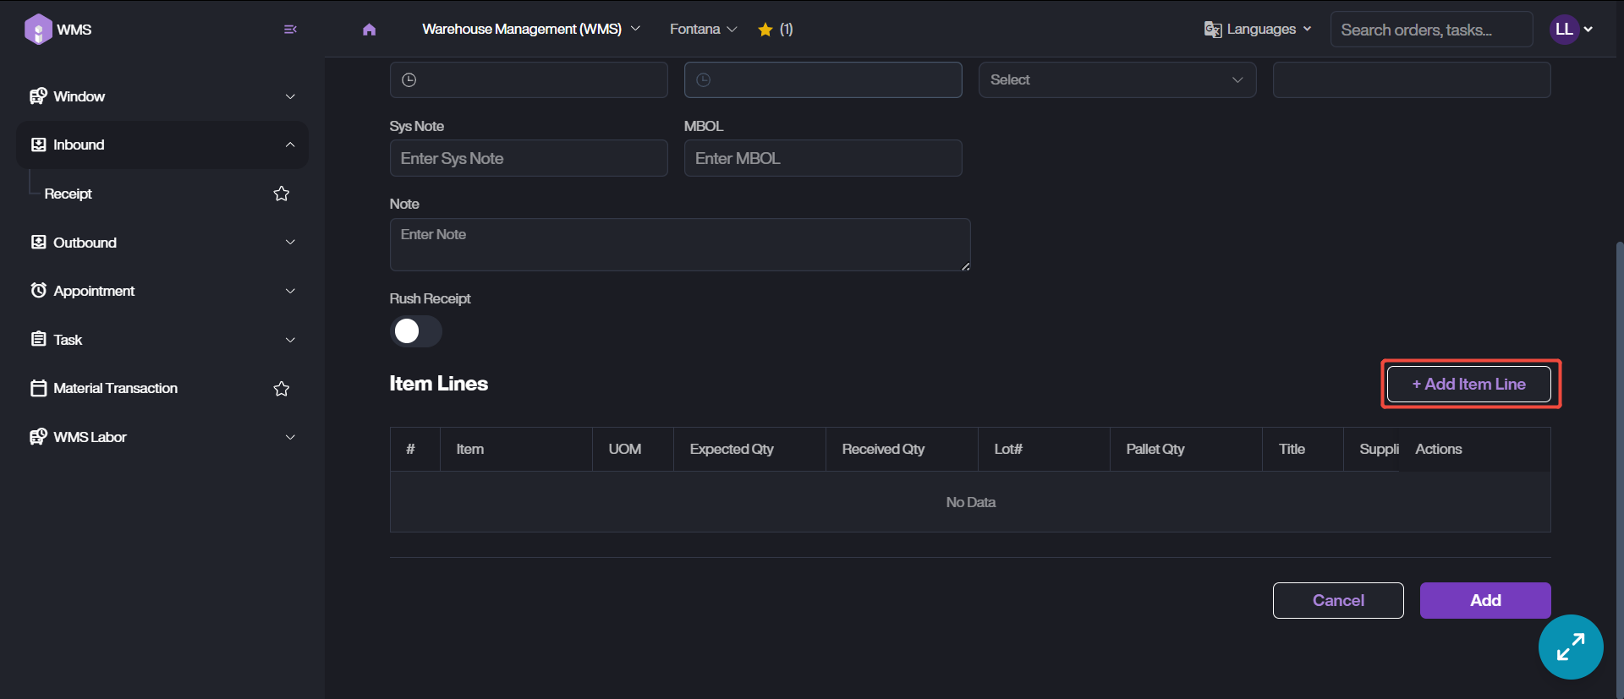The image size is (1624, 699).
Task: Open the Receipt submenu item
Action: [x=69, y=194]
